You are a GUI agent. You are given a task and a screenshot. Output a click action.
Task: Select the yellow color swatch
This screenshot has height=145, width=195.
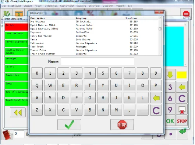coord(181,75)
